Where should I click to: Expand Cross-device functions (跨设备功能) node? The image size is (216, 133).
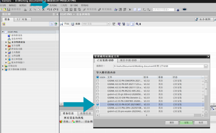6,49
